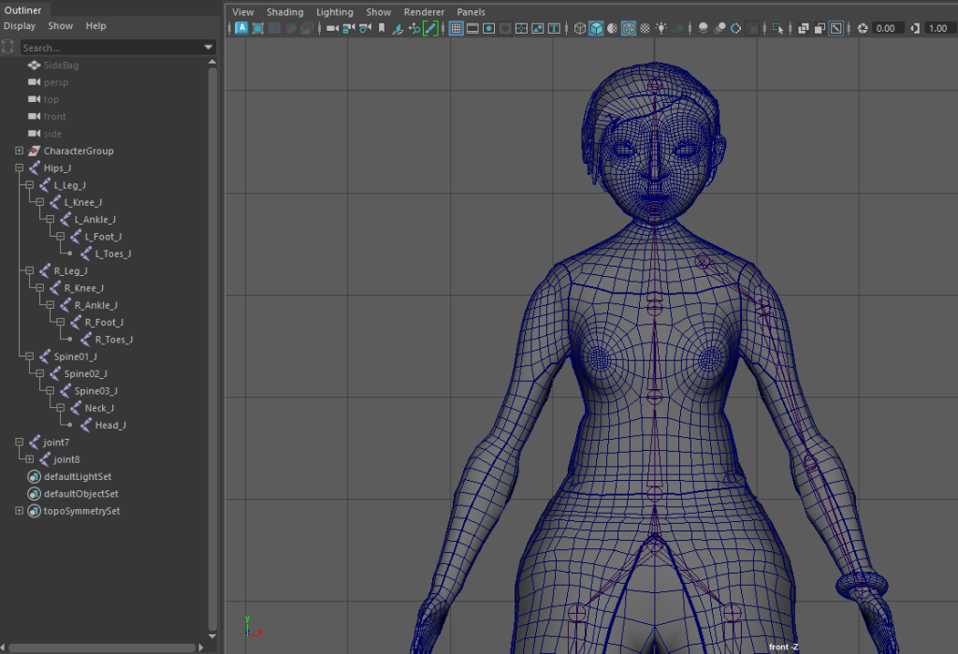Select the Head_J joint in the Outliner
Viewport: 958px width, 654px height.
click(x=109, y=425)
